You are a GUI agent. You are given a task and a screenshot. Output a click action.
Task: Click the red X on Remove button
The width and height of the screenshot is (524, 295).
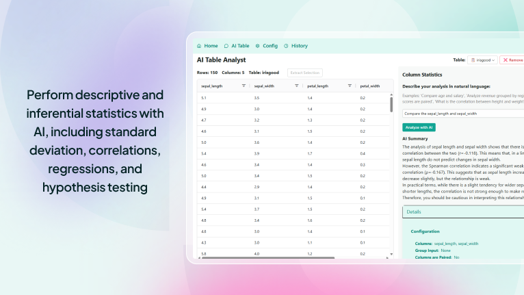(x=506, y=60)
